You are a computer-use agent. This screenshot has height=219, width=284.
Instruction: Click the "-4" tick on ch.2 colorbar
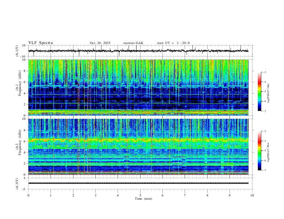click(264, 141)
